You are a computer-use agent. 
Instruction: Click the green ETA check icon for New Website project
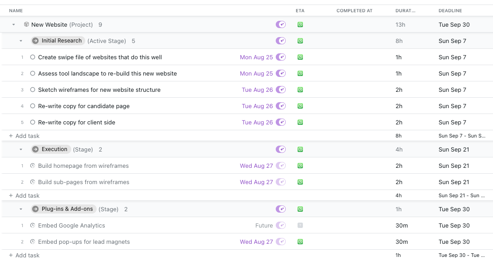(300, 24)
